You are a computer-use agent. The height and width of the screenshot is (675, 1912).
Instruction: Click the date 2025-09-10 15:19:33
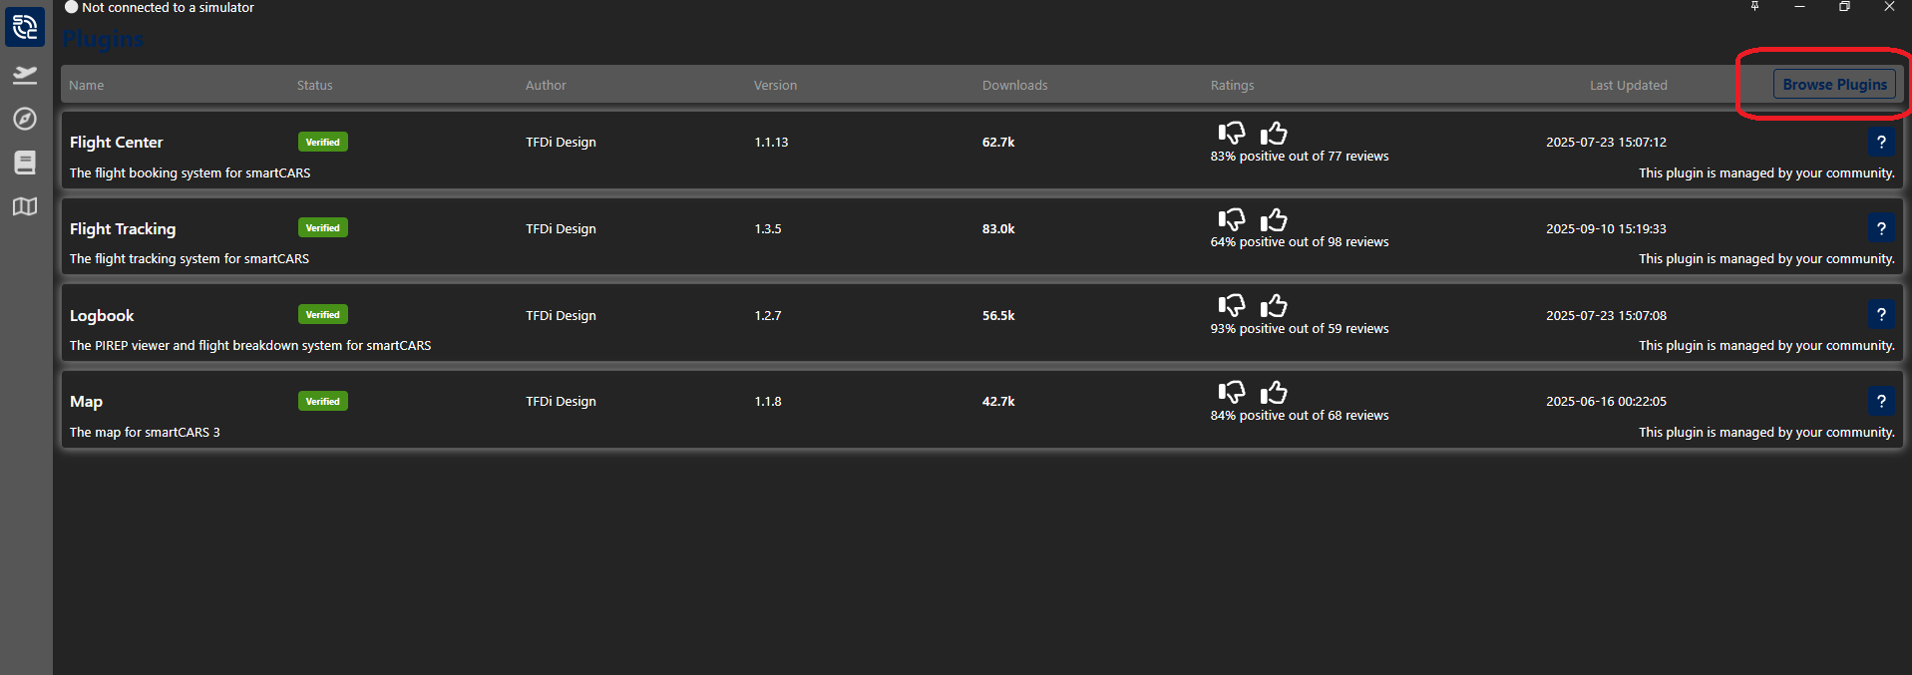tap(1606, 229)
